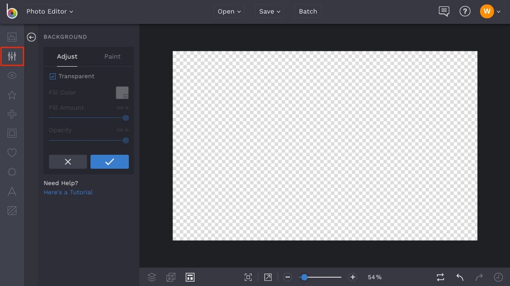Uncheck the Transparent checkbox
Viewport: 510px width, 286px height.
click(52, 76)
